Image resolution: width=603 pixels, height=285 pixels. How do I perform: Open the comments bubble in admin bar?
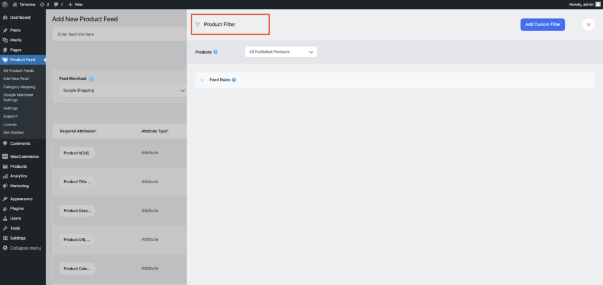[58, 4]
